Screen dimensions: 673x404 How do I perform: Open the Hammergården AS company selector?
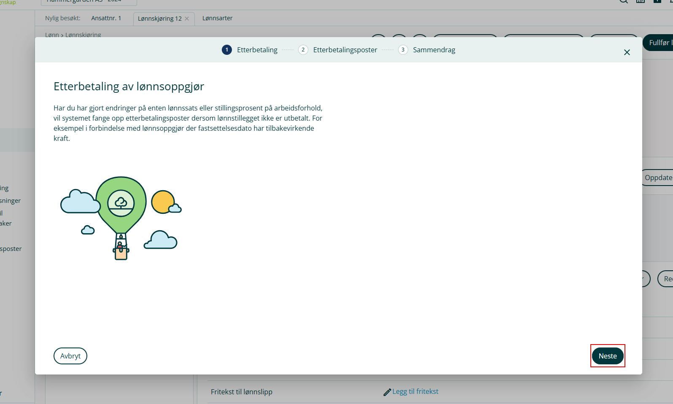(89, 2)
